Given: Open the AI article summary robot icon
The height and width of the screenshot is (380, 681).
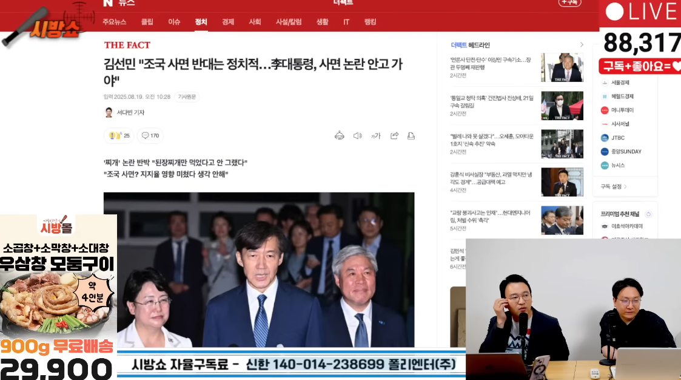Looking at the screenshot, I should pos(340,135).
